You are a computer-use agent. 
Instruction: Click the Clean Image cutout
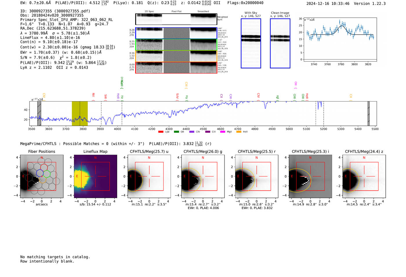[x=280, y=43]
